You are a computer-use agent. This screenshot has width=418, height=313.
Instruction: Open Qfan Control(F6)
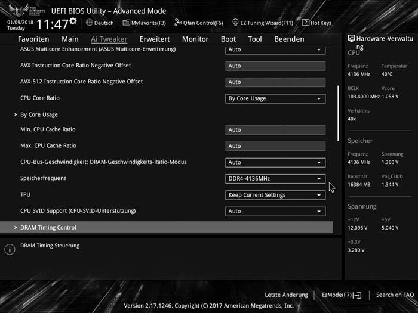[x=199, y=23]
